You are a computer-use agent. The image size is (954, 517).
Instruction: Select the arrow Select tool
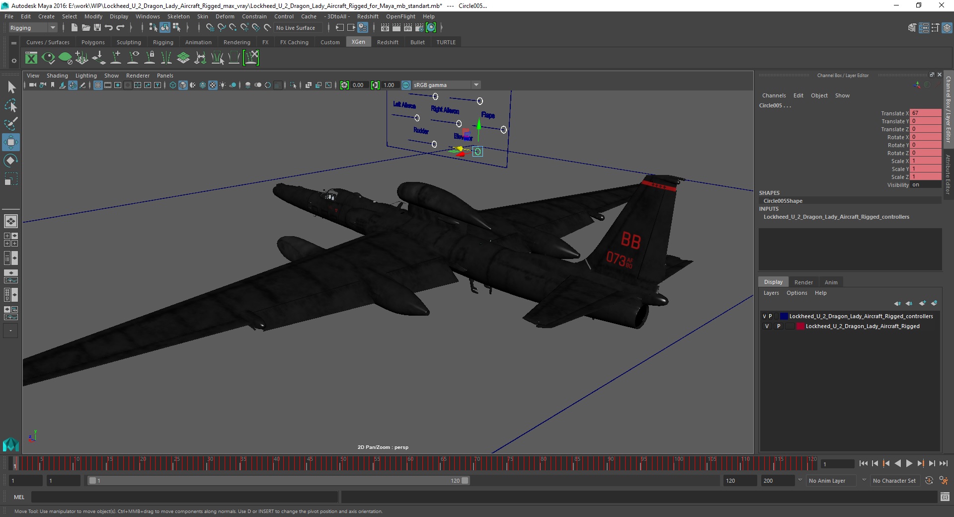(x=11, y=87)
